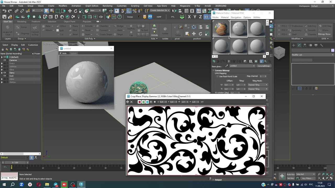Image resolution: width=335 pixels, height=188 pixels.
Task: Enable the blue channel in Crop/Place window
Action: click(x=147, y=102)
